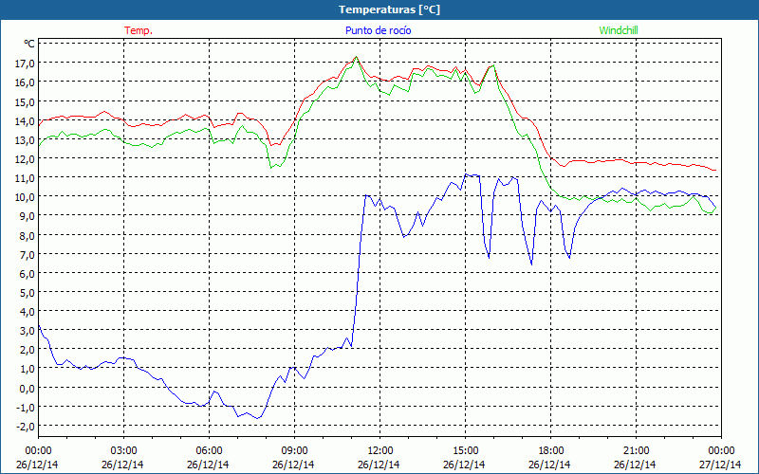The image size is (759, 474).
Task: Click the red Temp. legend label
Action: tap(139, 30)
